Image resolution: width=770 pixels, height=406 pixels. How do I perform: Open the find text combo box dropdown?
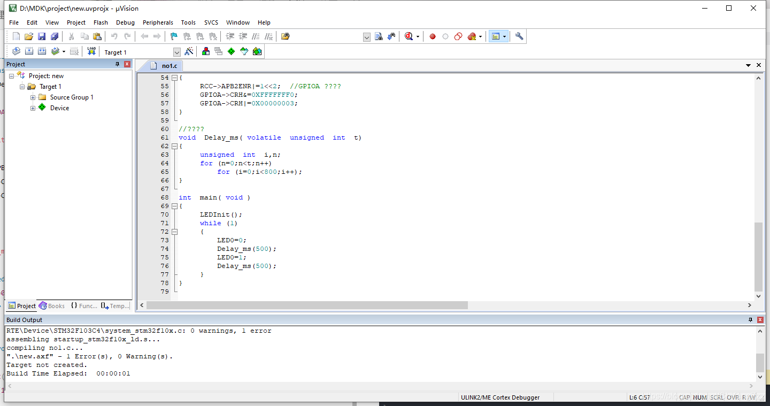click(x=367, y=37)
